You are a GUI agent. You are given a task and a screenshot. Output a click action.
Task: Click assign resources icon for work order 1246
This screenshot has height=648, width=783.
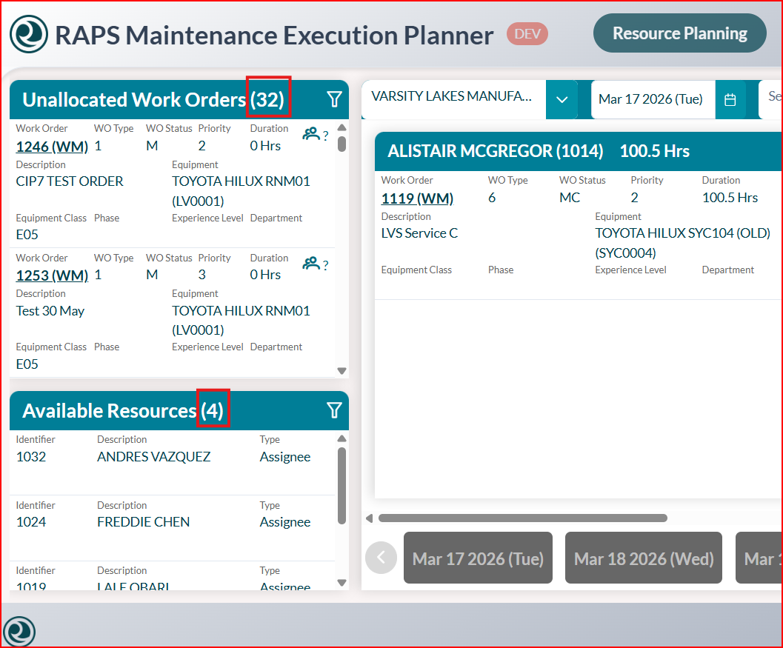click(x=311, y=134)
